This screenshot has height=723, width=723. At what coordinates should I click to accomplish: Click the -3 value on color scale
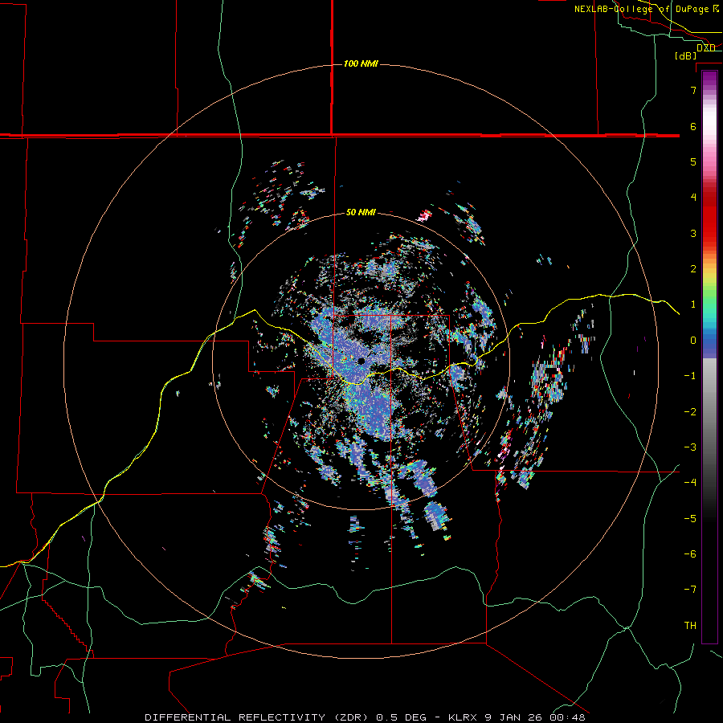point(690,447)
